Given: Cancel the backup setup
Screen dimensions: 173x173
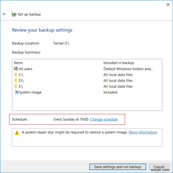Looking at the screenshot, I should [x=159, y=167].
